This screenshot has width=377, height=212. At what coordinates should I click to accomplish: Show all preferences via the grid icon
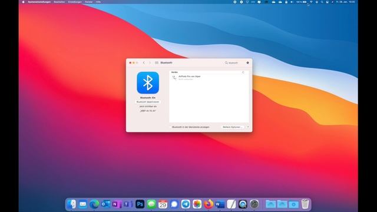tap(157, 63)
